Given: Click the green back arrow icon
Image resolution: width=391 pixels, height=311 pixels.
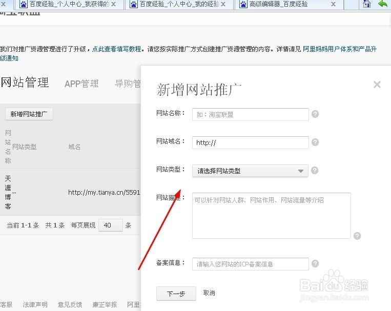Looking at the screenshot, I should (x=383, y=4).
